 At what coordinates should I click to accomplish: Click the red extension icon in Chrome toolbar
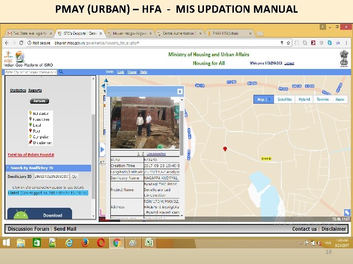point(313,43)
